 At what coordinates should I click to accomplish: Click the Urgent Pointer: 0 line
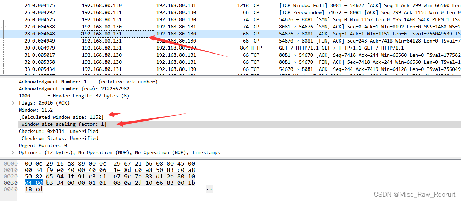(43, 146)
